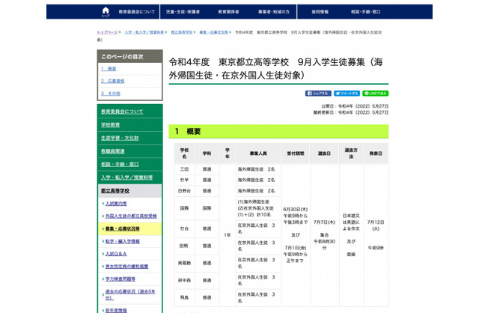Send the page via the LINE button
This screenshot has width=479, height=319.
pyautogui.click(x=376, y=94)
